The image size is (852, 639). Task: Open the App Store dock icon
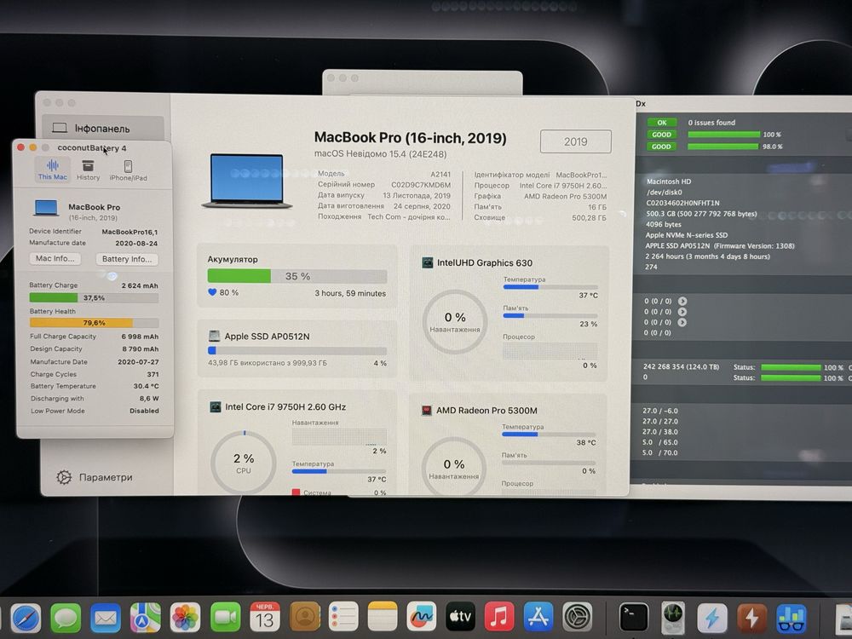coord(538,617)
